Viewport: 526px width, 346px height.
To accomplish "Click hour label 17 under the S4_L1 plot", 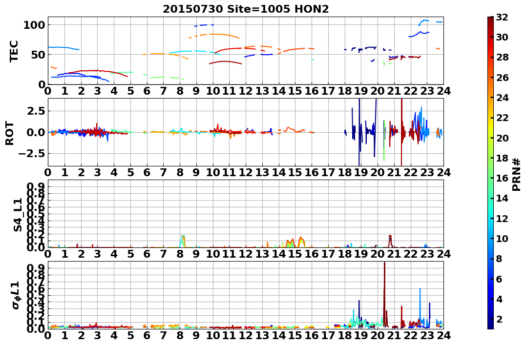I will click(328, 254).
